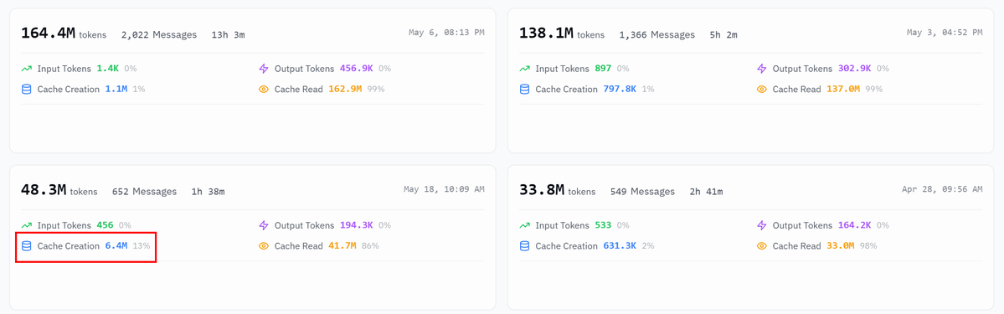Viewport: 1004px width, 314px height.
Task: Click the Input Tokens trend icon in 48.3M card
Action: pyautogui.click(x=26, y=225)
